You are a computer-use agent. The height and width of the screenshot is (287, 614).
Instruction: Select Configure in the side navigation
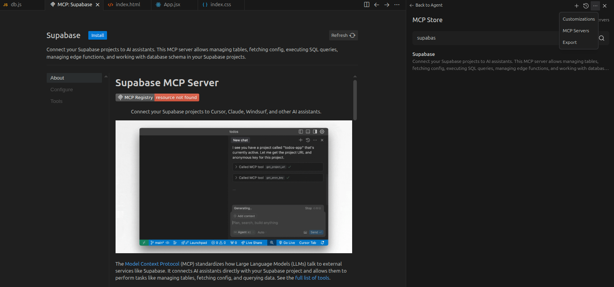coord(61,90)
